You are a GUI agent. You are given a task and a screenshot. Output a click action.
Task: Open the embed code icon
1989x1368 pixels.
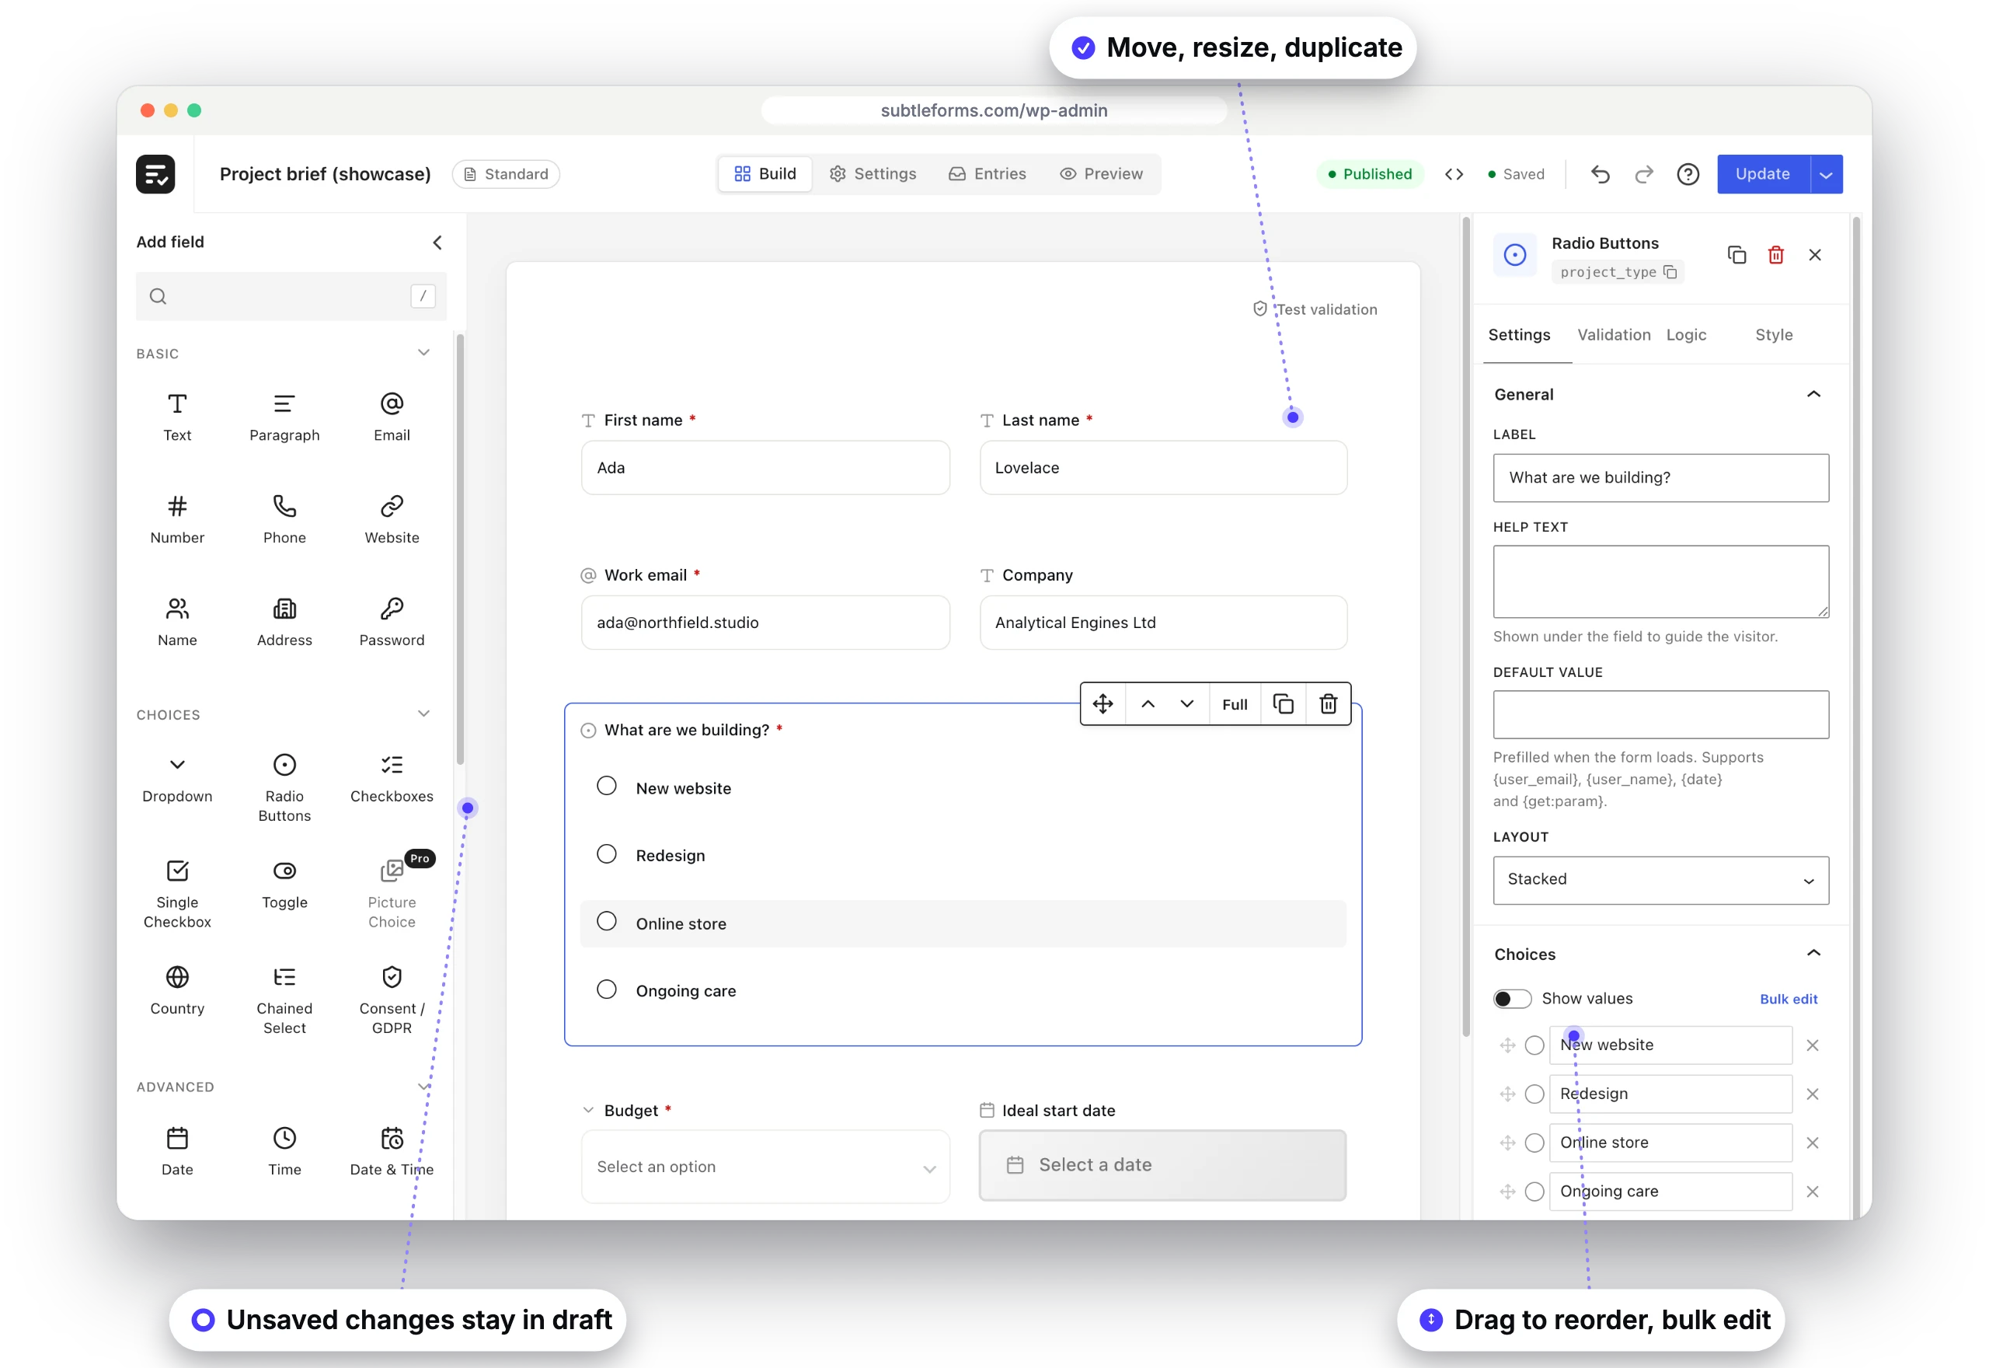pyautogui.click(x=1454, y=174)
